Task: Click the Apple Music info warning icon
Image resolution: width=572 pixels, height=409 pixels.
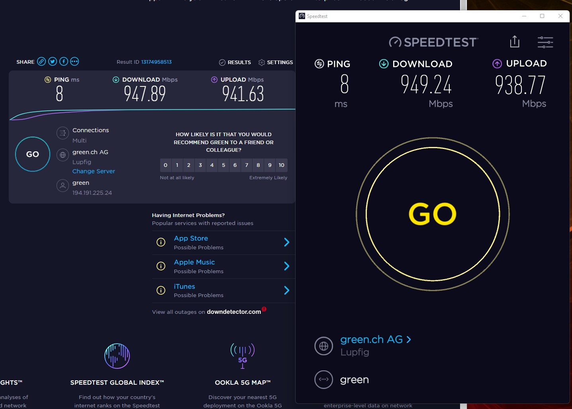Action: 161,266
